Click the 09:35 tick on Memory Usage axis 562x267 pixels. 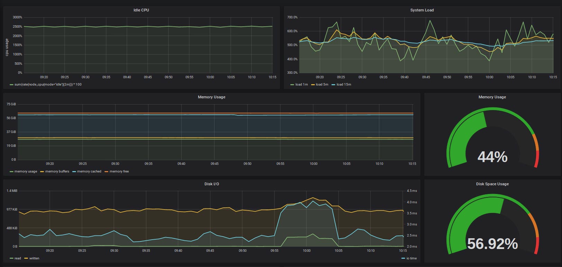point(148,164)
